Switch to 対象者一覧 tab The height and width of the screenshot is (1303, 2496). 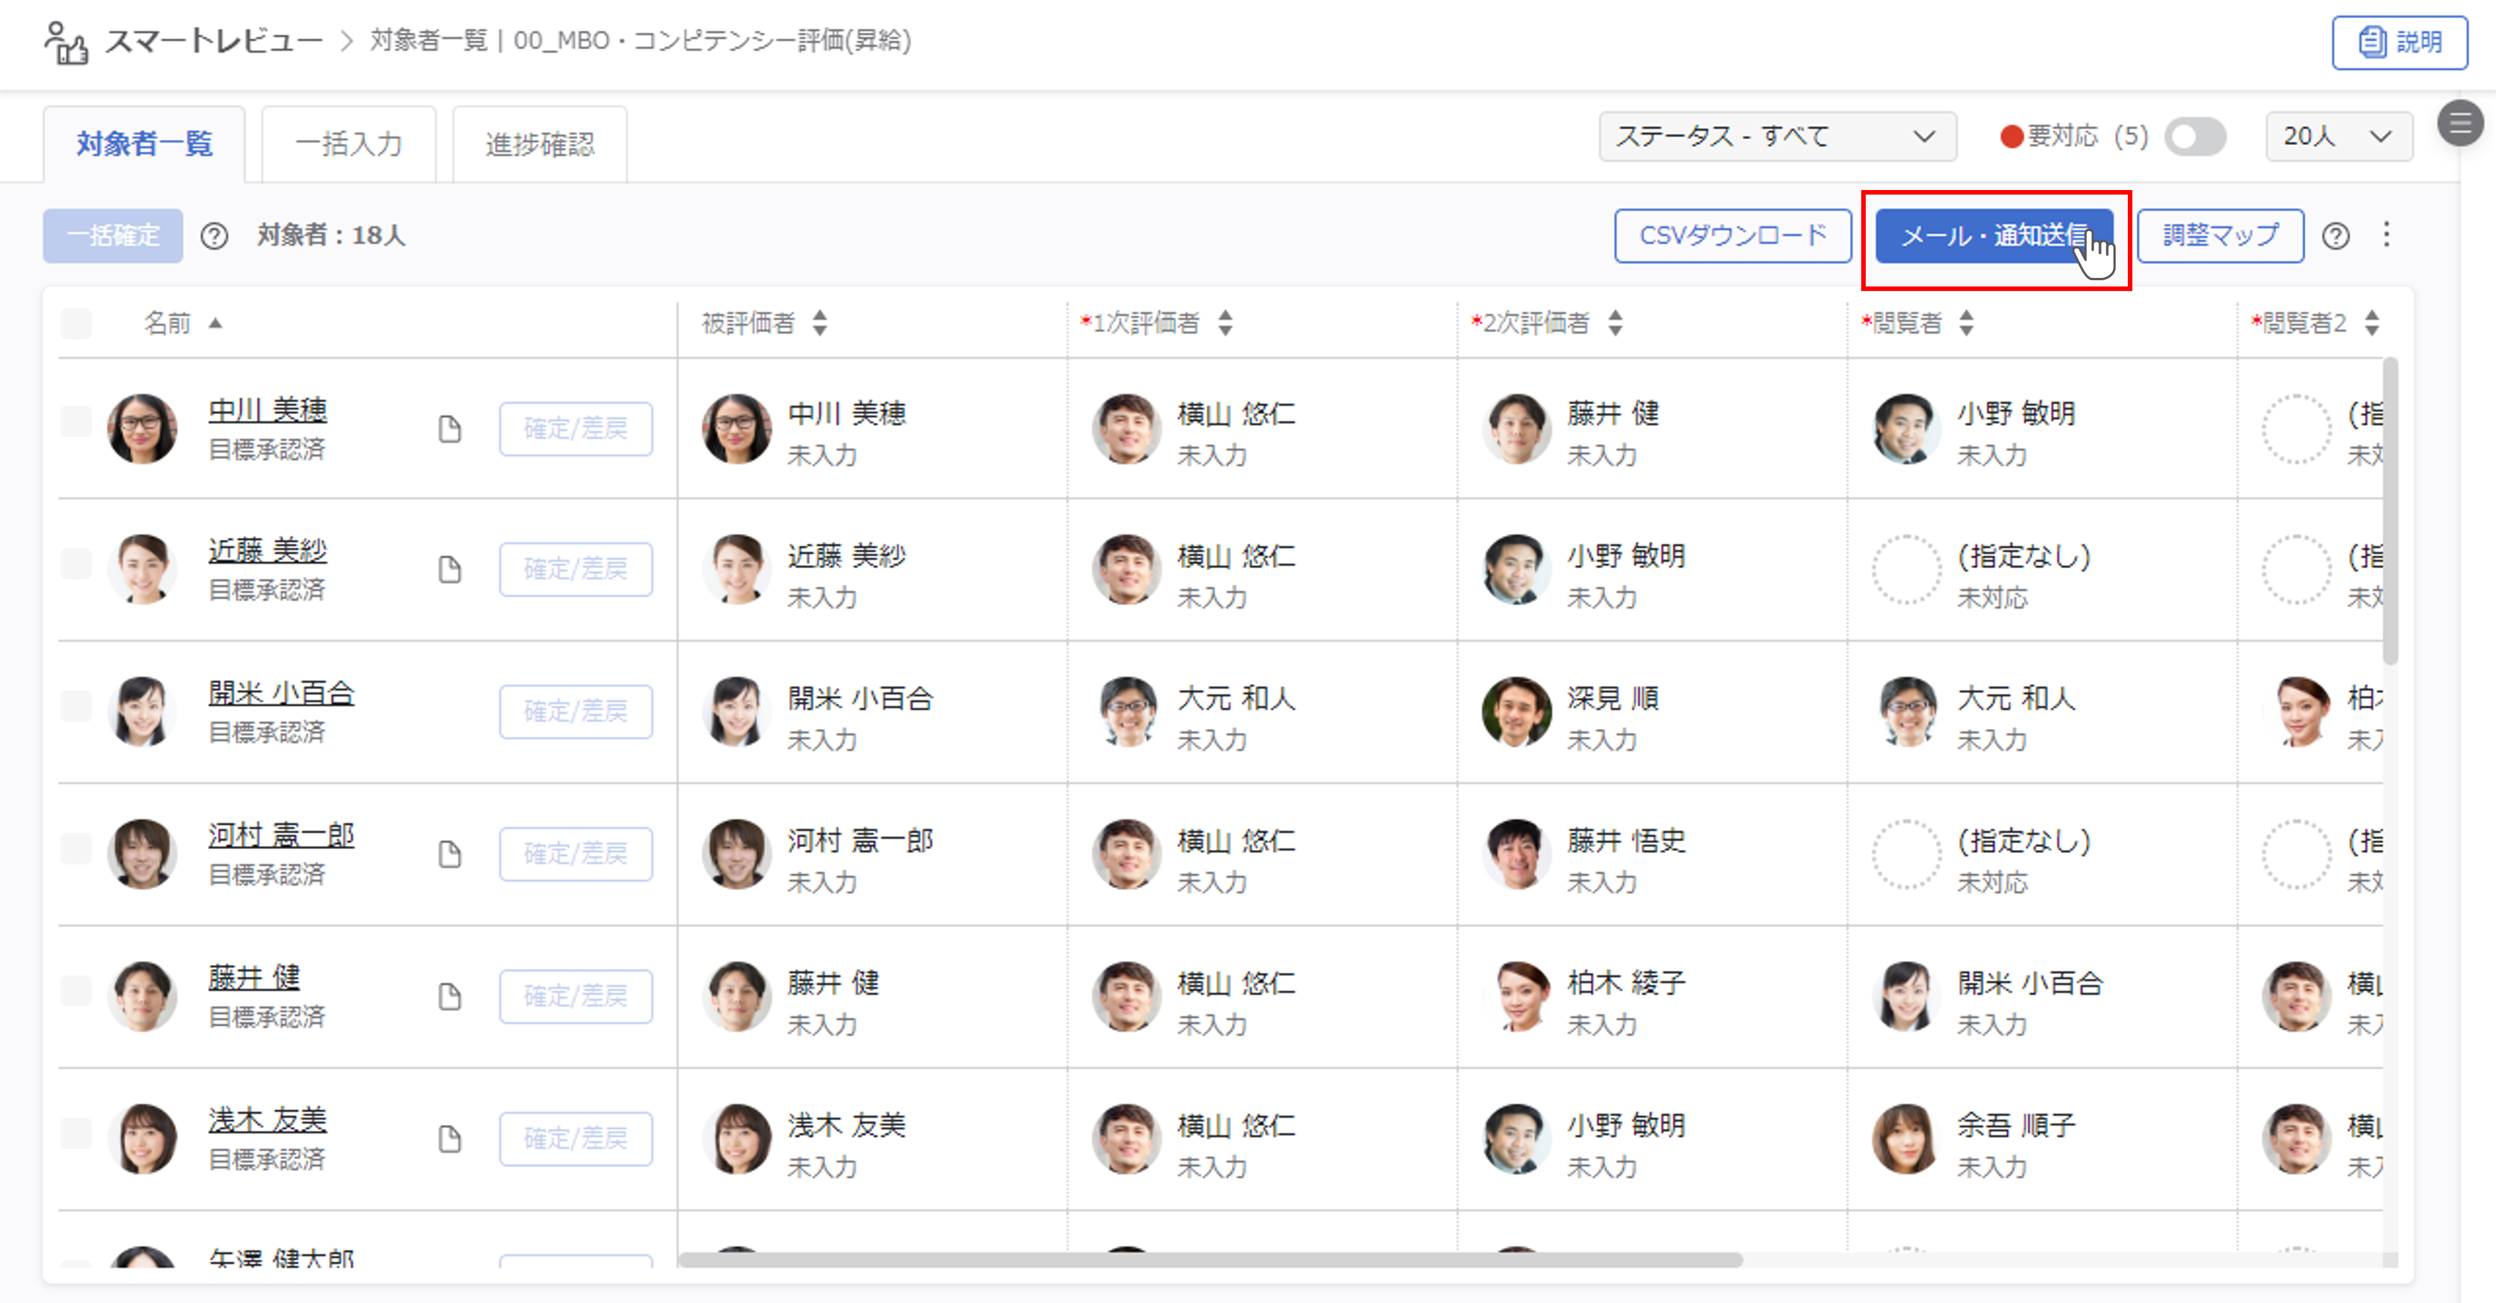click(145, 144)
